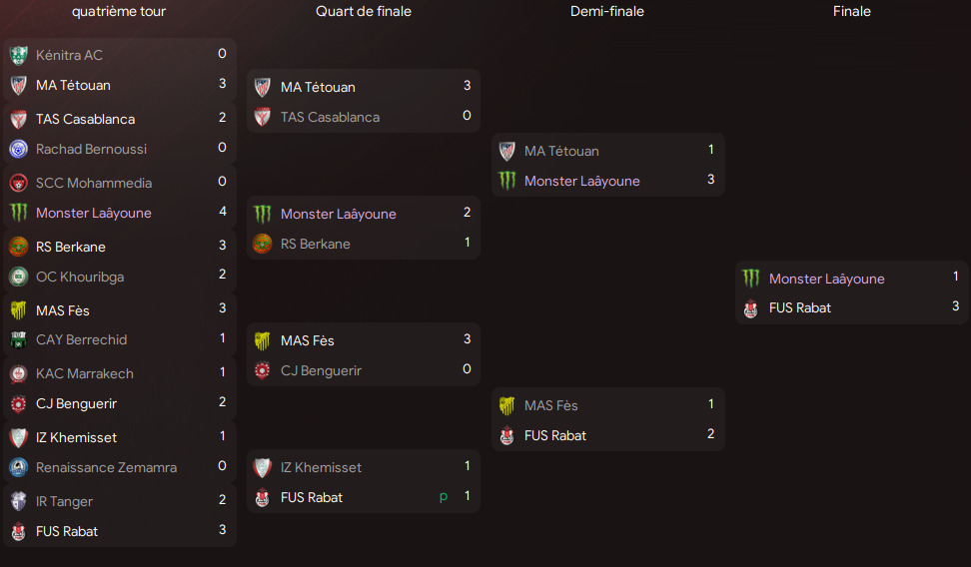Image resolution: width=971 pixels, height=567 pixels.
Task: Open the CAY Berrechid club crest
Action: (18, 339)
